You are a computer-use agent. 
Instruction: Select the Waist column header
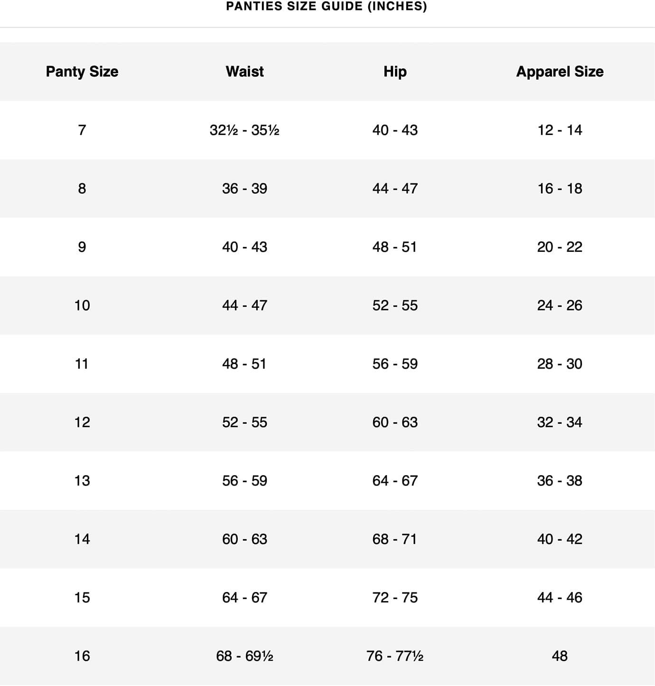tap(244, 72)
